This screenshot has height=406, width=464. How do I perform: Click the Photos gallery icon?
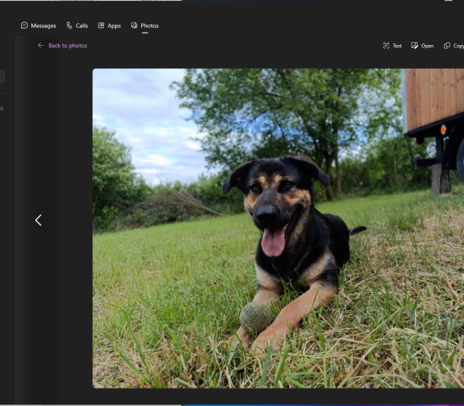coord(134,25)
